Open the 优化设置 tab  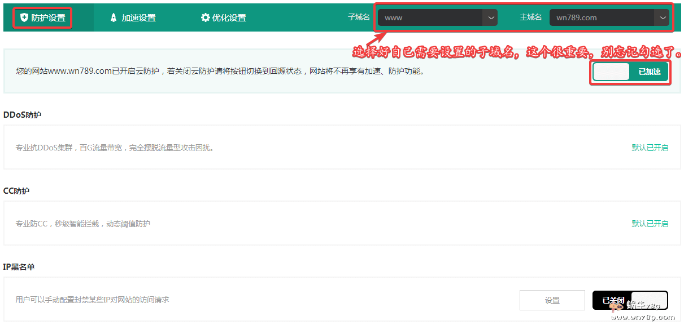pyautogui.click(x=229, y=17)
